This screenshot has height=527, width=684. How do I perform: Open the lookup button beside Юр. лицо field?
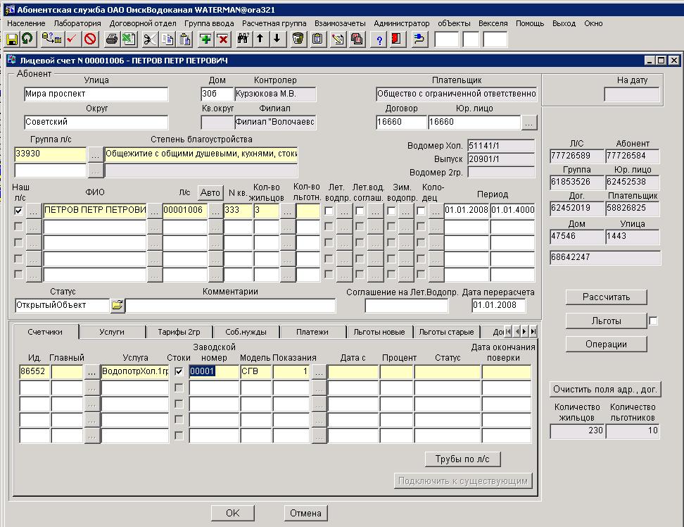tap(529, 123)
